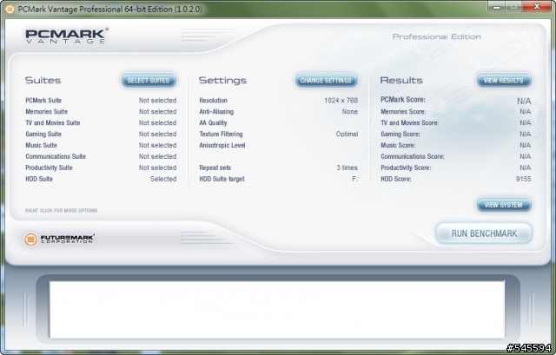Click the PCMark Vantage title bar icon
Image resolution: width=556 pixels, height=355 pixels.
coord(10,10)
